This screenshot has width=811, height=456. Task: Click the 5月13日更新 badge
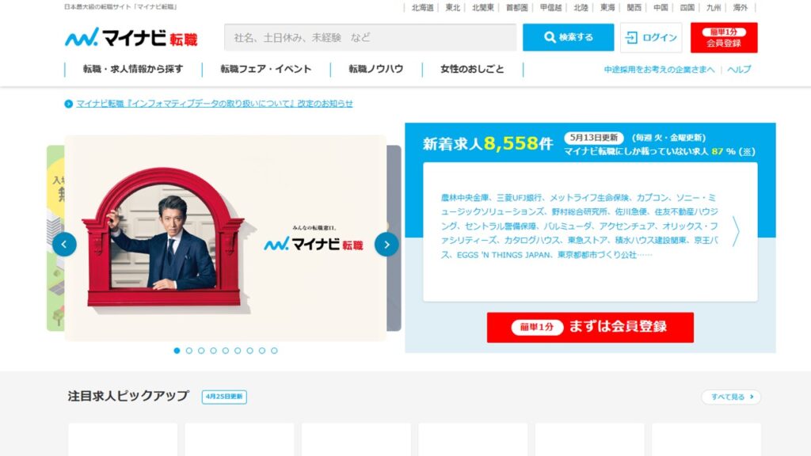pos(594,138)
